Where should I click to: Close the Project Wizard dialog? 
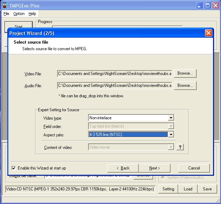click(208, 33)
